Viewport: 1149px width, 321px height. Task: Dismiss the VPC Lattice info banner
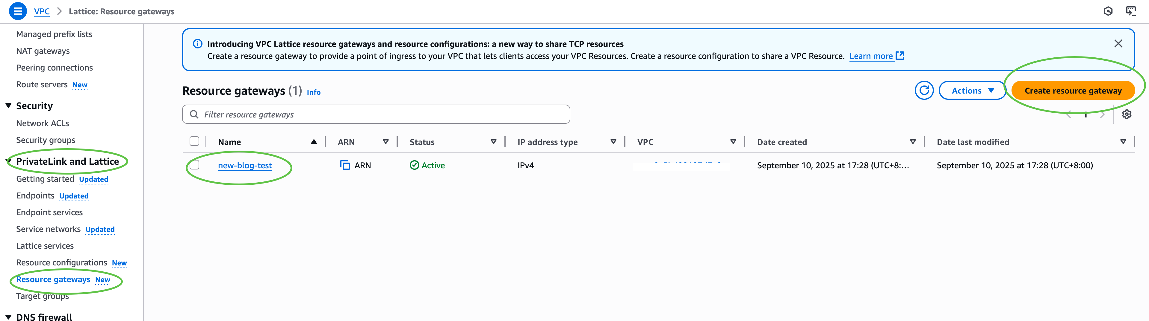point(1118,44)
